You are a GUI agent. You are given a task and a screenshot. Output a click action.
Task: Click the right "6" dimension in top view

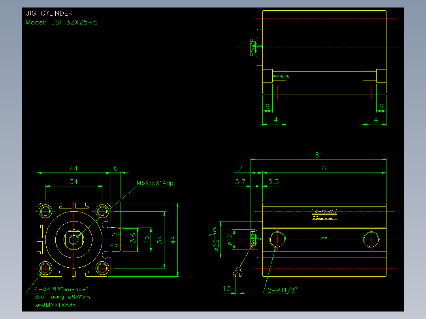pyautogui.click(x=381, y=107)
